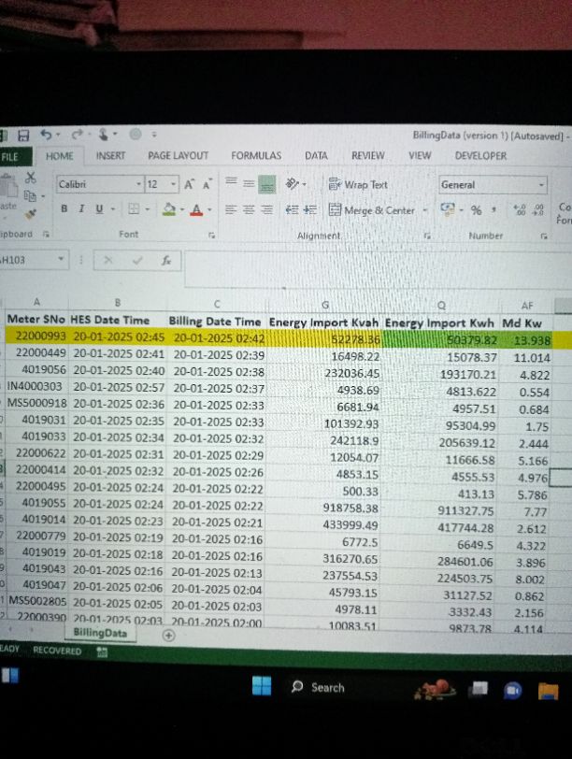
Task: Open File Explorer from taskbar
Action: (x=548, y=690)
